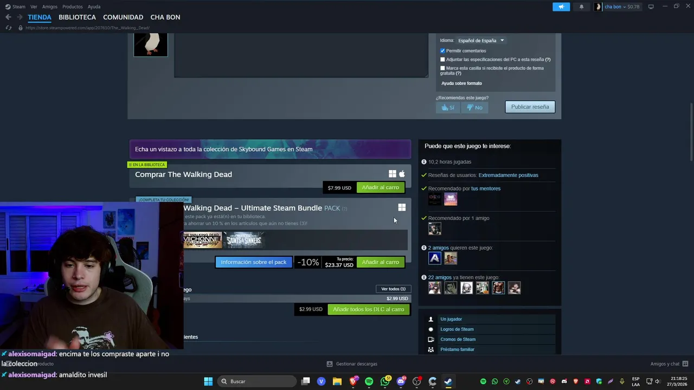This screenshot has height=390, width=694.
Task: Click the thumbs-up Sí recommendation button
Action: tap(448, 107)
